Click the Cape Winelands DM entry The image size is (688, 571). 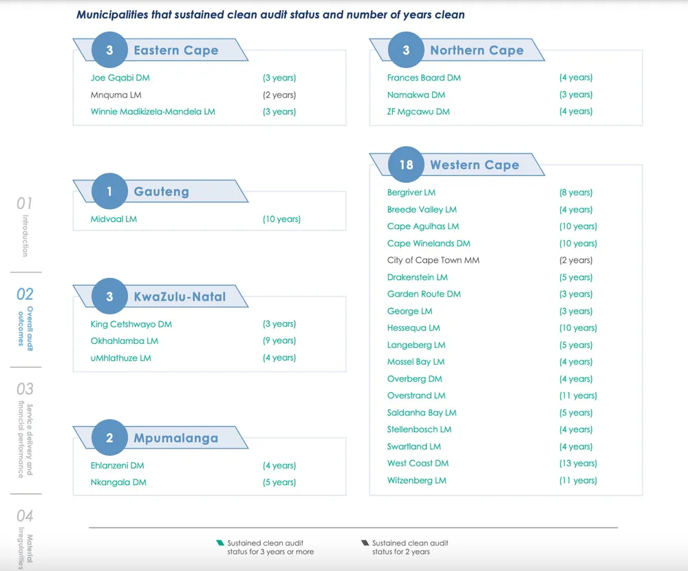click(429, 243)
